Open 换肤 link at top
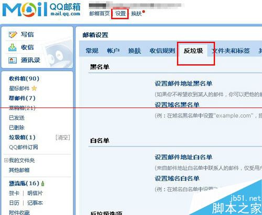Image resolution: width=262 pixels, height=215 pixels. tap(136, 14)
